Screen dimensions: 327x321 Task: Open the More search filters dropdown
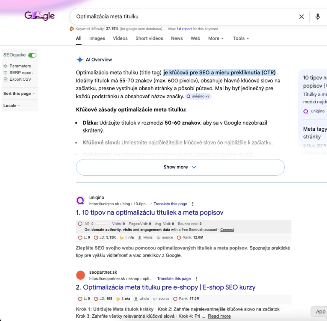(216, 38)
